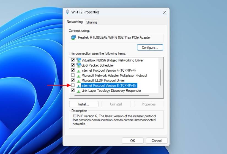Click the Microsoft LLDP Protocol Driver icon

pos(79,81)
